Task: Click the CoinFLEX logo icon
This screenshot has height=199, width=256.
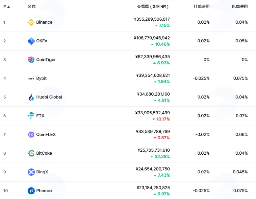Action: (x=31, y=135)
